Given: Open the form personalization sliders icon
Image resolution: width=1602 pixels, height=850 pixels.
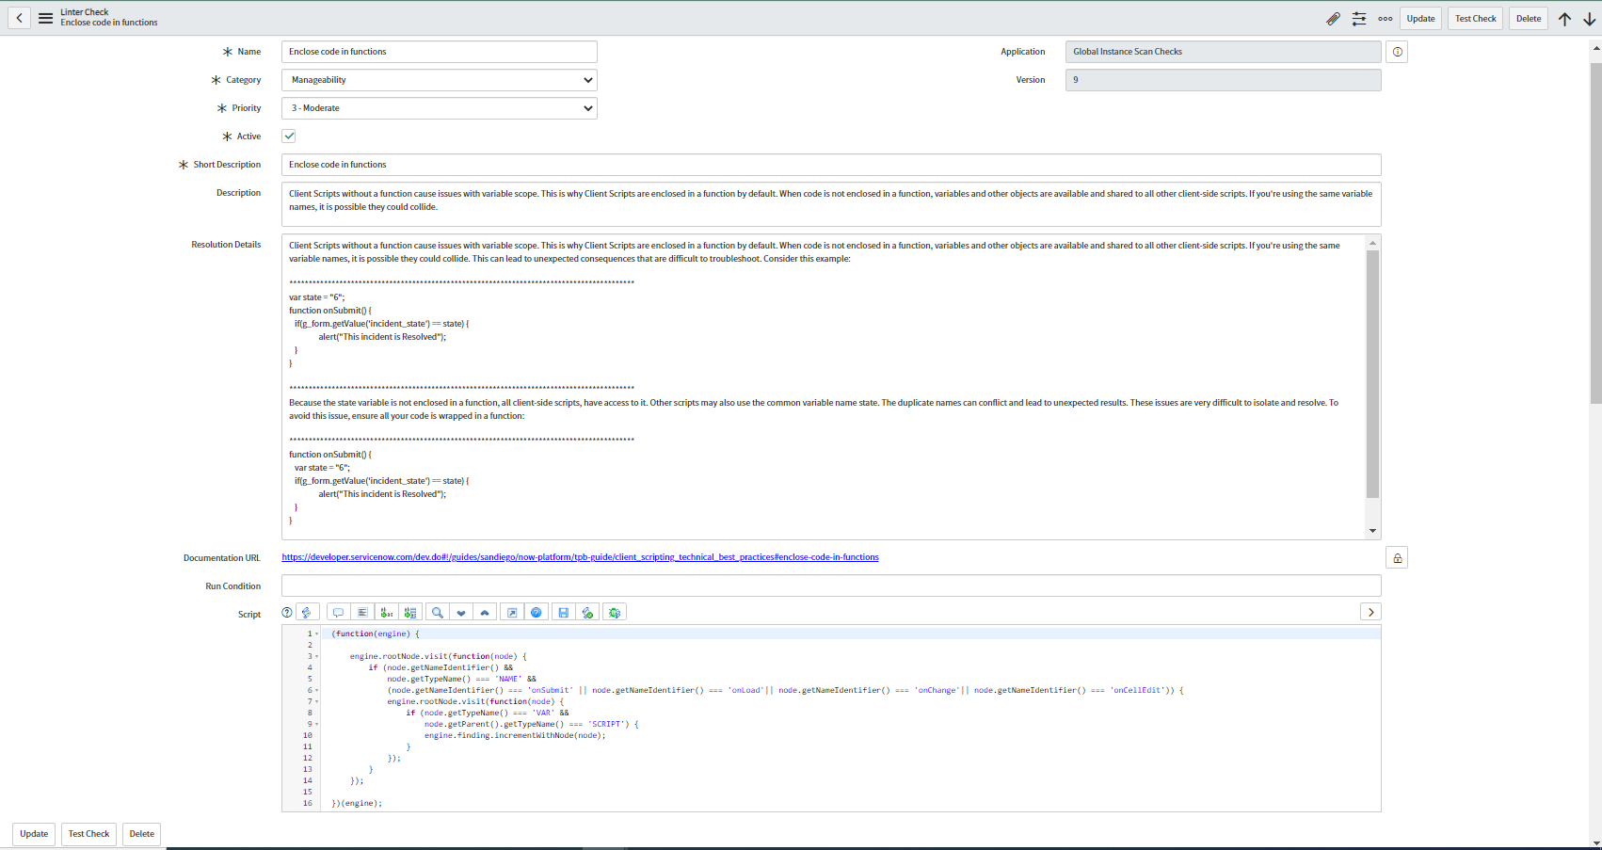Looking at the screenshot, I should coord(1358,18).
